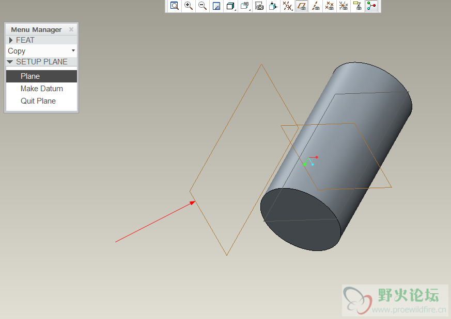Click the Repaint screen icon
The height and width of the screenshot is (319, 451).
pos(216,6)
